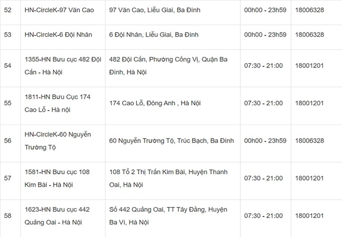342x237 pixels.
Task: Select 1581-HN Bưu cục 108 Kim Bài name
Action: click(57, 178)
